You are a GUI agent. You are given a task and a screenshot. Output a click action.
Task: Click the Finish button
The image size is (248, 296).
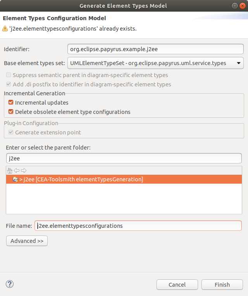pos(222,285)
